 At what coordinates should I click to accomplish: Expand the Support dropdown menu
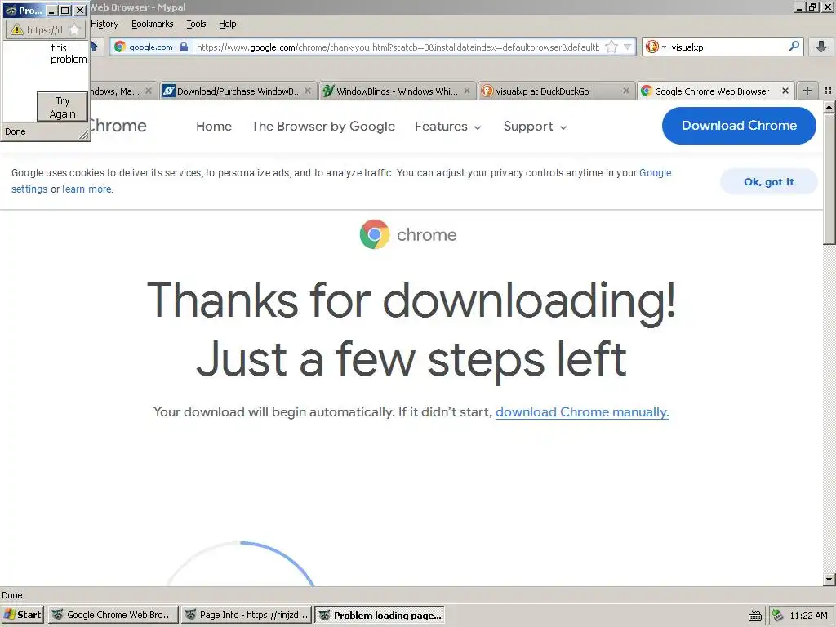pos(535,127)
